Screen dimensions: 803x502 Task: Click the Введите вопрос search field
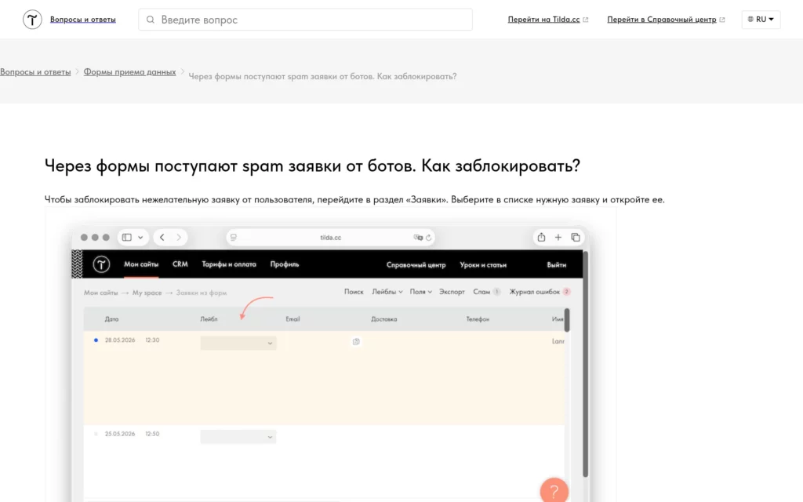[x=305, y=20]
